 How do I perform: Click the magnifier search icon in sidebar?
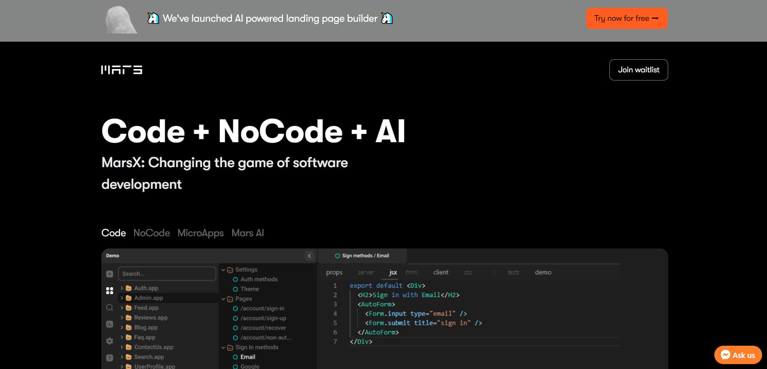coord(109,307)
